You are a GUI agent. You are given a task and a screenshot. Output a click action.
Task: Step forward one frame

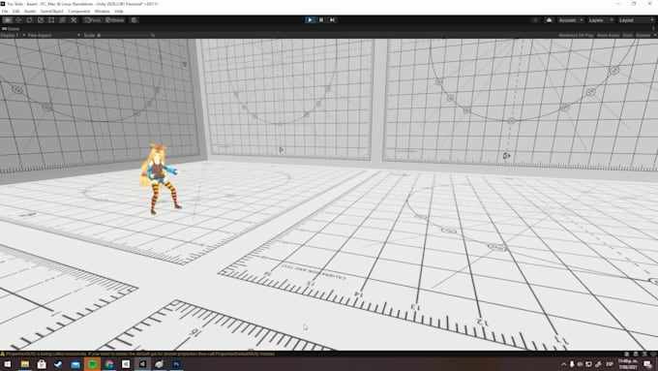(332, 19)
